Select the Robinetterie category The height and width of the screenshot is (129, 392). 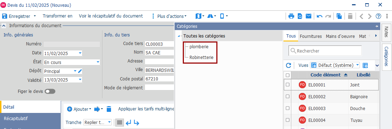pos(201,57)
